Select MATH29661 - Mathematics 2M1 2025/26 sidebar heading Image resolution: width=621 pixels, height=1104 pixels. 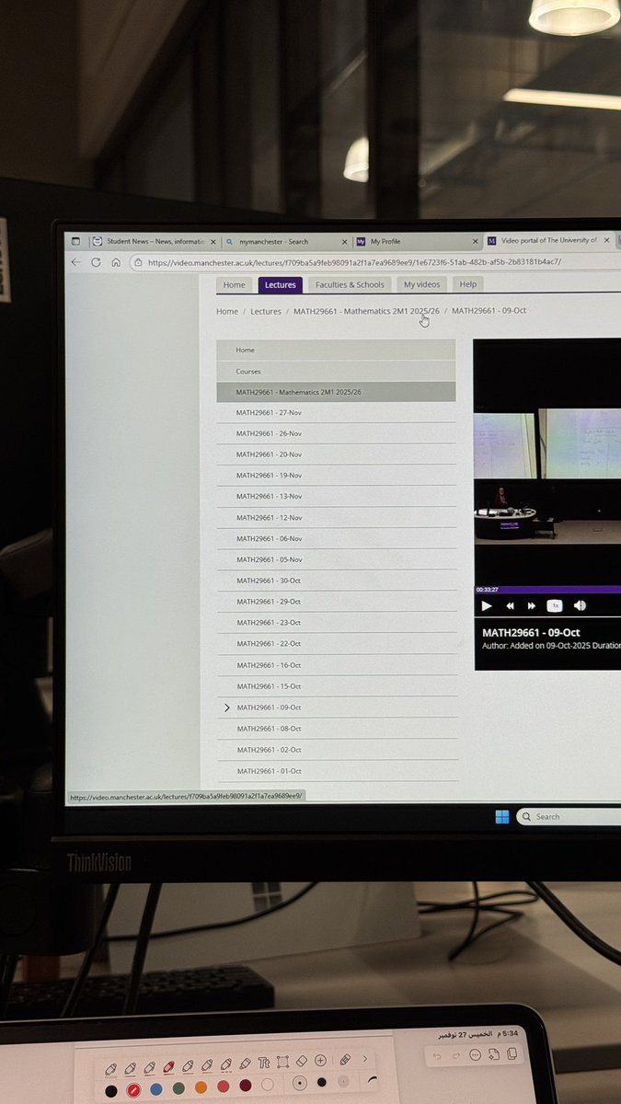click(336, 392)
